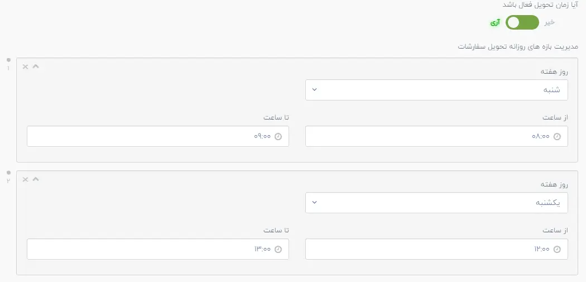The height and width of the screenshot is (282, 586).
Task: Click the clock icon in the ۱۳:۰۰ field
Action: [278, 250]
